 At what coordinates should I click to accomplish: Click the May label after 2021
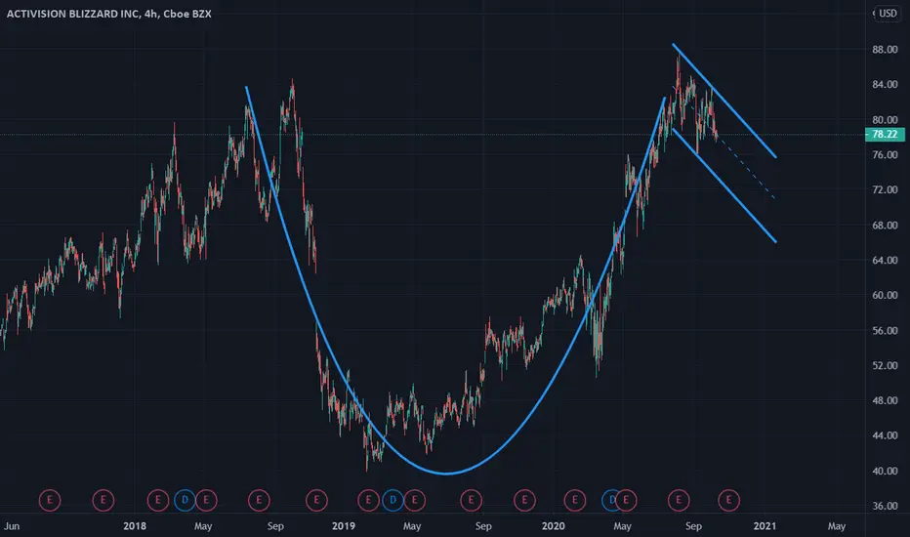(x=837, y=526)
